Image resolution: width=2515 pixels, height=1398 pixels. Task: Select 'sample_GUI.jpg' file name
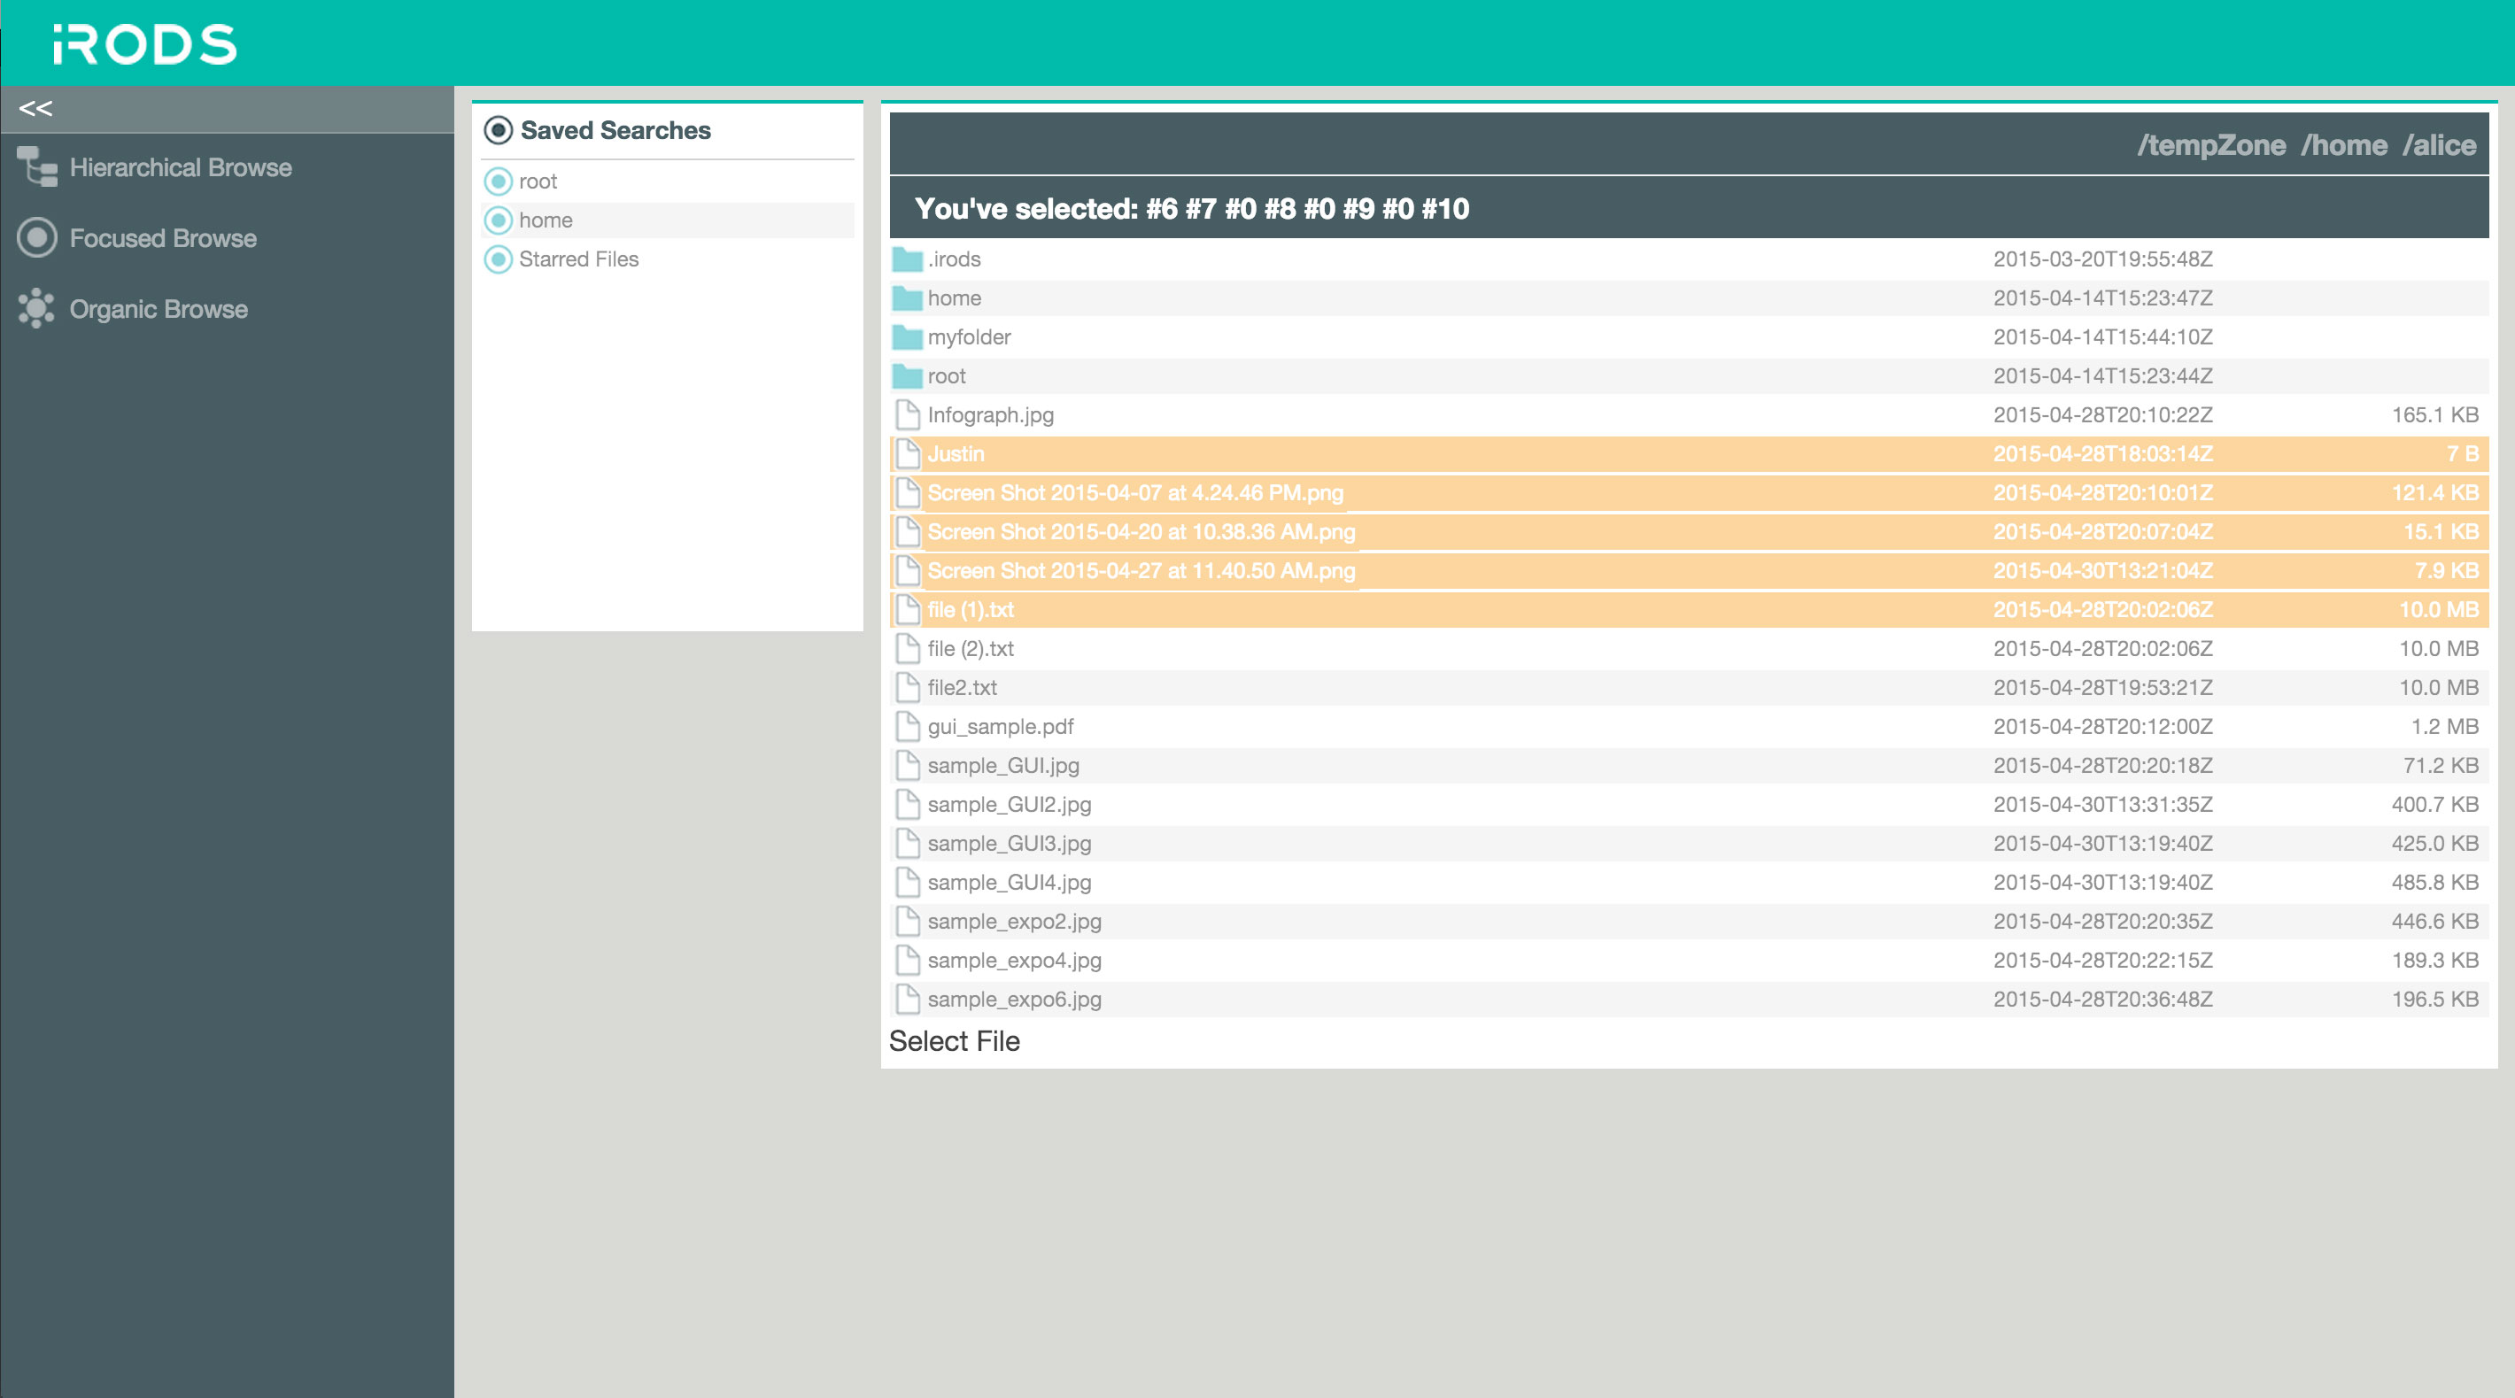[x=1002, y=767]
